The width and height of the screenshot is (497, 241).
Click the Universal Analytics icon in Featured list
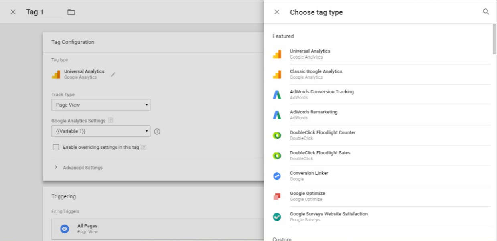click(277, 54)
